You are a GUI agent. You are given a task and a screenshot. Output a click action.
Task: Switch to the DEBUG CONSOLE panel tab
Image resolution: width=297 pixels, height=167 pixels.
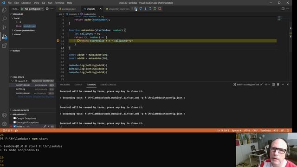(108, 84)
